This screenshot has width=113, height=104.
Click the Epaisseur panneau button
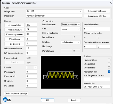14,35
